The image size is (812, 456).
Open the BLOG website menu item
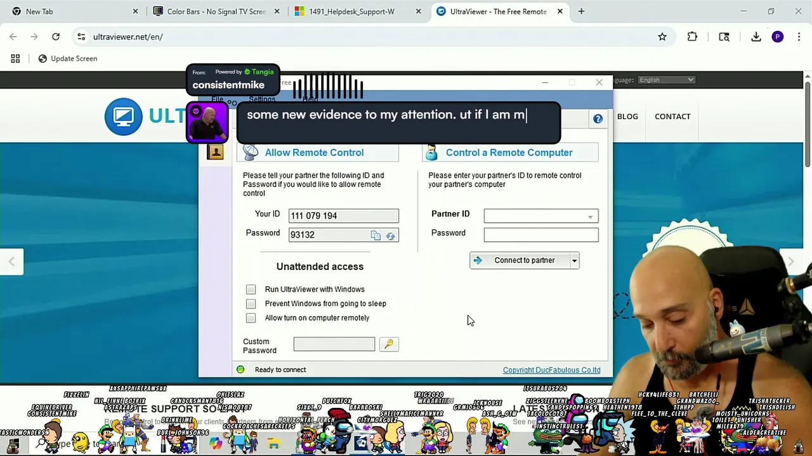627,117
